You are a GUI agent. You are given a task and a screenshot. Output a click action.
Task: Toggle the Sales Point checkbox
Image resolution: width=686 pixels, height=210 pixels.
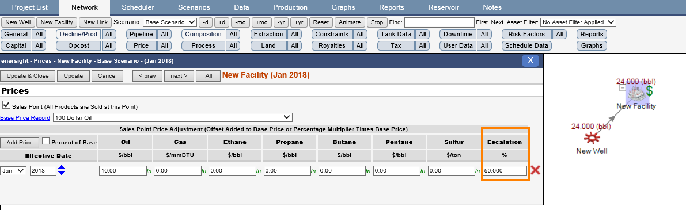pos(6,105)
